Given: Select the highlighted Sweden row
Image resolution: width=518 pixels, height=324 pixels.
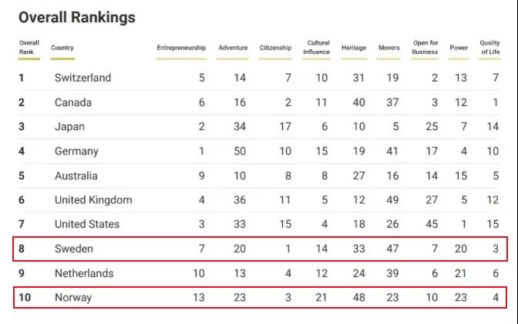Looking at the screenshot, I should click(x=73, y=249).
